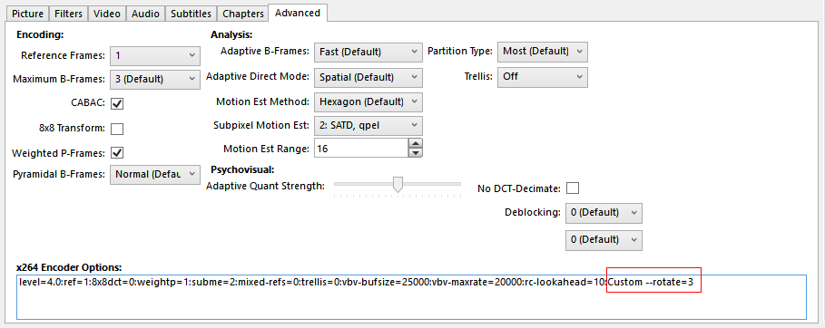The height and width of the screenshot is (328, 825).
Task: Disable the CABAC checkbox
Action: click(x=117, y=103)
